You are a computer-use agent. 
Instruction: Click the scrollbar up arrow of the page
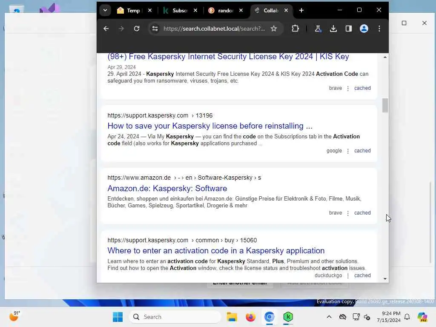point(385,57)
